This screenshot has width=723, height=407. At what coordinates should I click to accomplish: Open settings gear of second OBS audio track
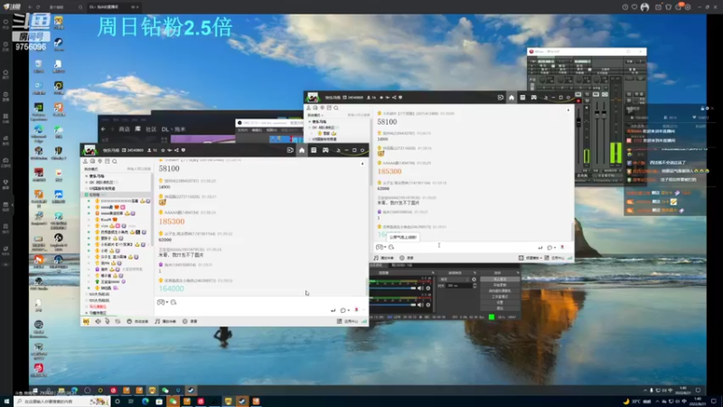[428, 305]
